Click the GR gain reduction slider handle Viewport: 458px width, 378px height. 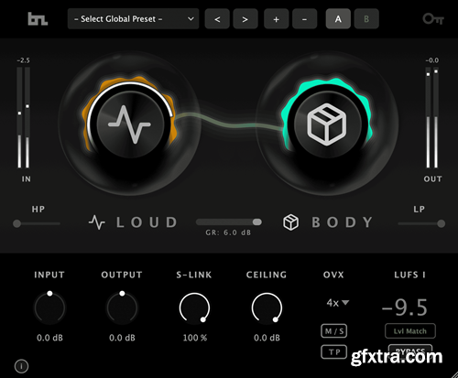[257, 222]
